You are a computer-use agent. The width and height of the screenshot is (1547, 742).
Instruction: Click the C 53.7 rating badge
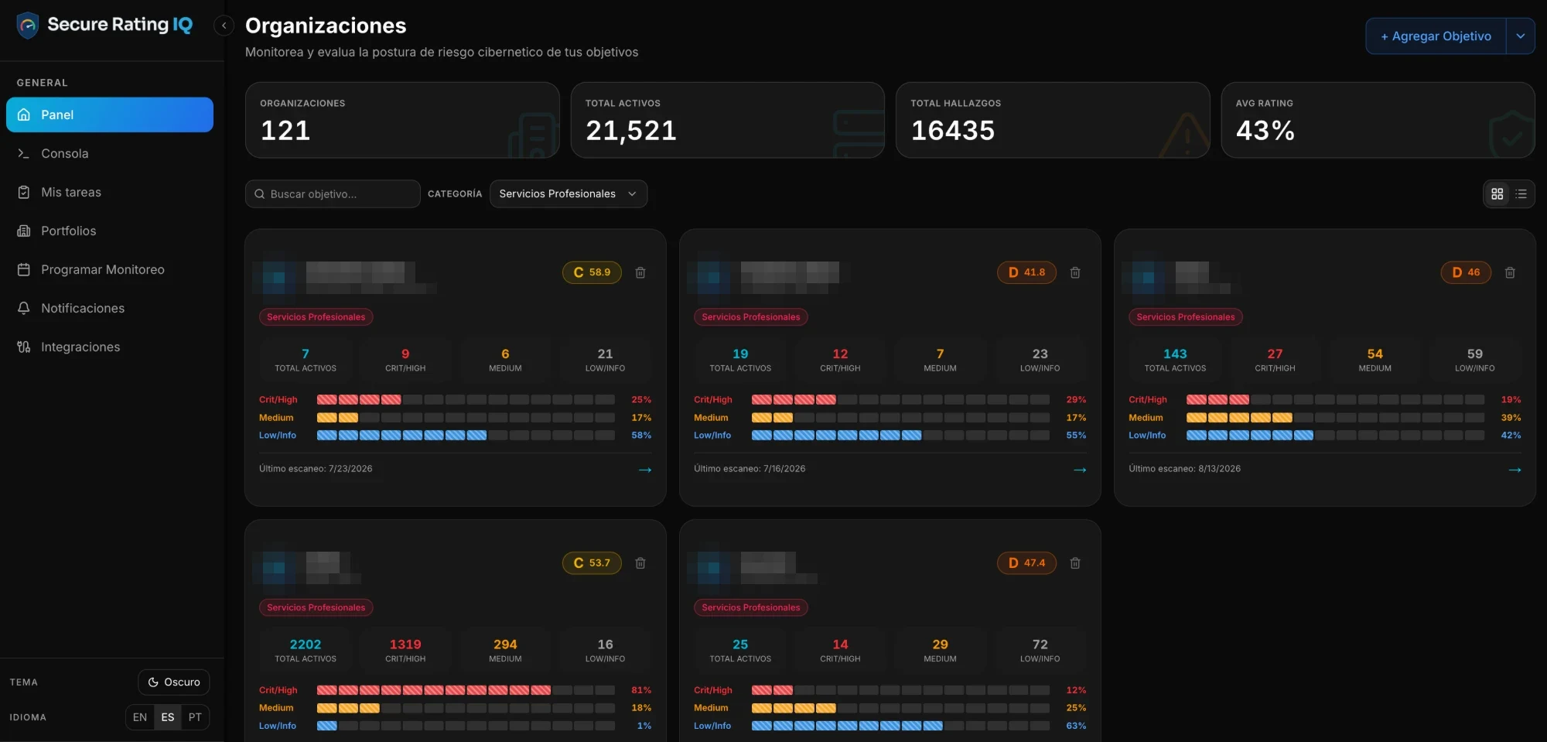click(592, 563)
